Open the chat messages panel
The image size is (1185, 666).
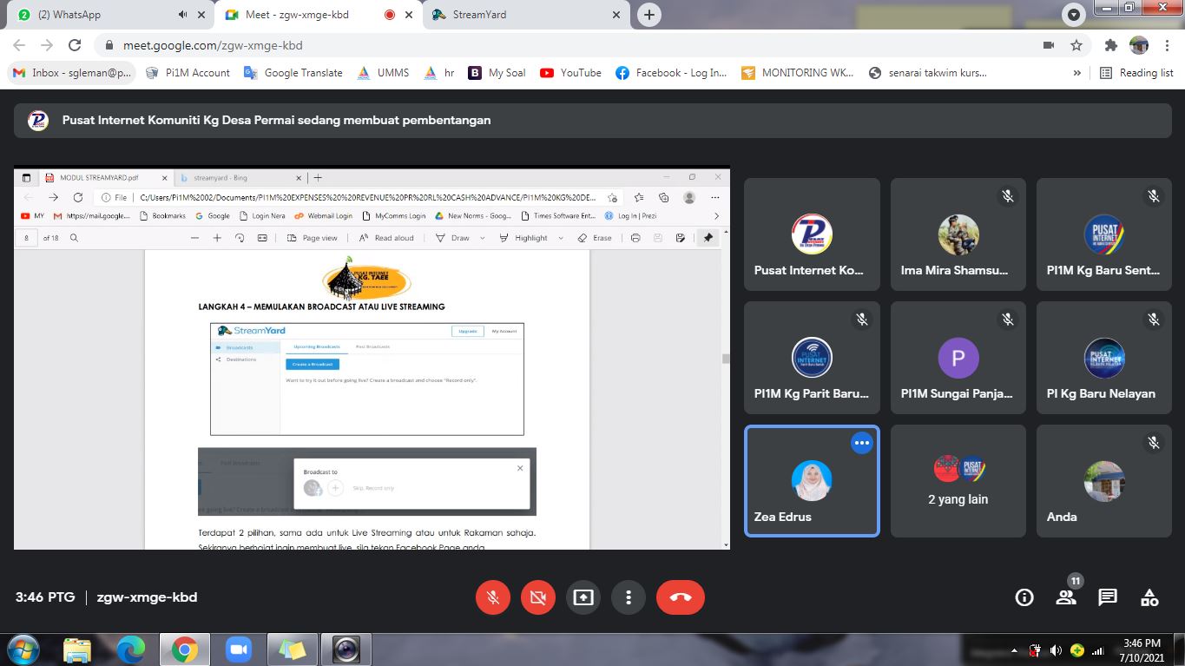pyautogui.click(x=1108, y=597)
